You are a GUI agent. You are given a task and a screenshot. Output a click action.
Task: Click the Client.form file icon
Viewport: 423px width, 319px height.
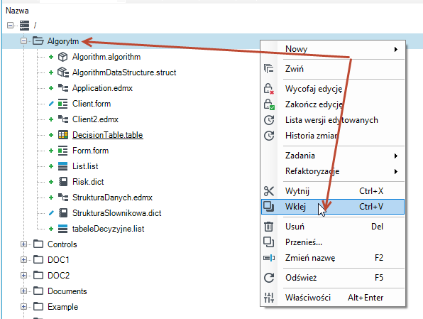tap(63, 104)
